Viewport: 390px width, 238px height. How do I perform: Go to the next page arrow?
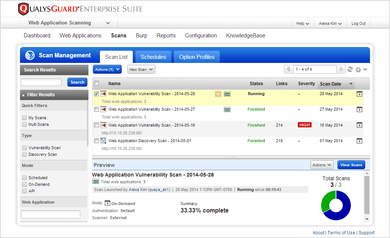pyautogui.click(x=342, y=69)
